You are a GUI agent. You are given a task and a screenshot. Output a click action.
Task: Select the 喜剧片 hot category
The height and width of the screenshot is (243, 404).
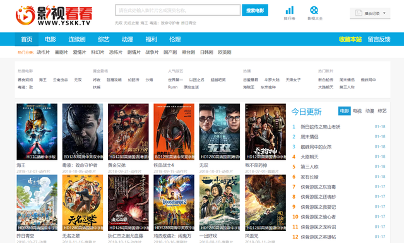coord(61,52)
